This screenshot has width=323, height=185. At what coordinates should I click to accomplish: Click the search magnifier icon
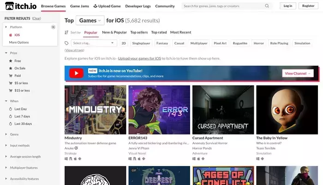point(267,6)
